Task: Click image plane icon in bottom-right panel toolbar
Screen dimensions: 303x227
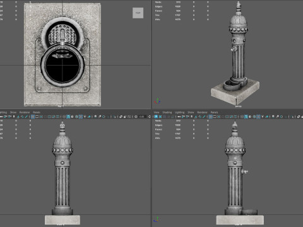Action: tap(196, 117)
